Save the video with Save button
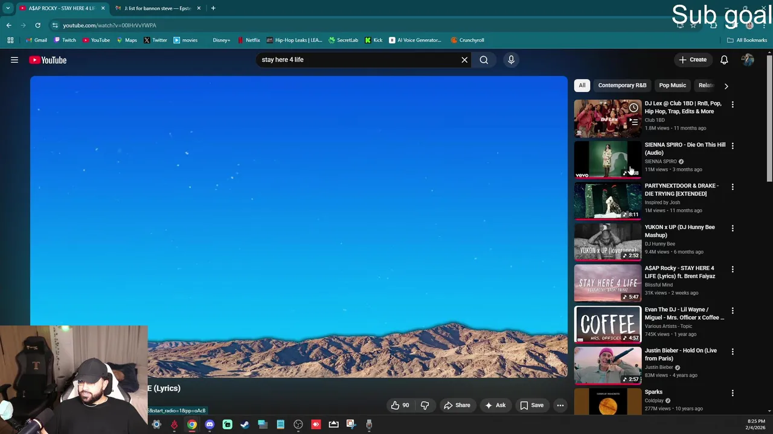Viewport: 773px width, 434px height. click(531, 405)
